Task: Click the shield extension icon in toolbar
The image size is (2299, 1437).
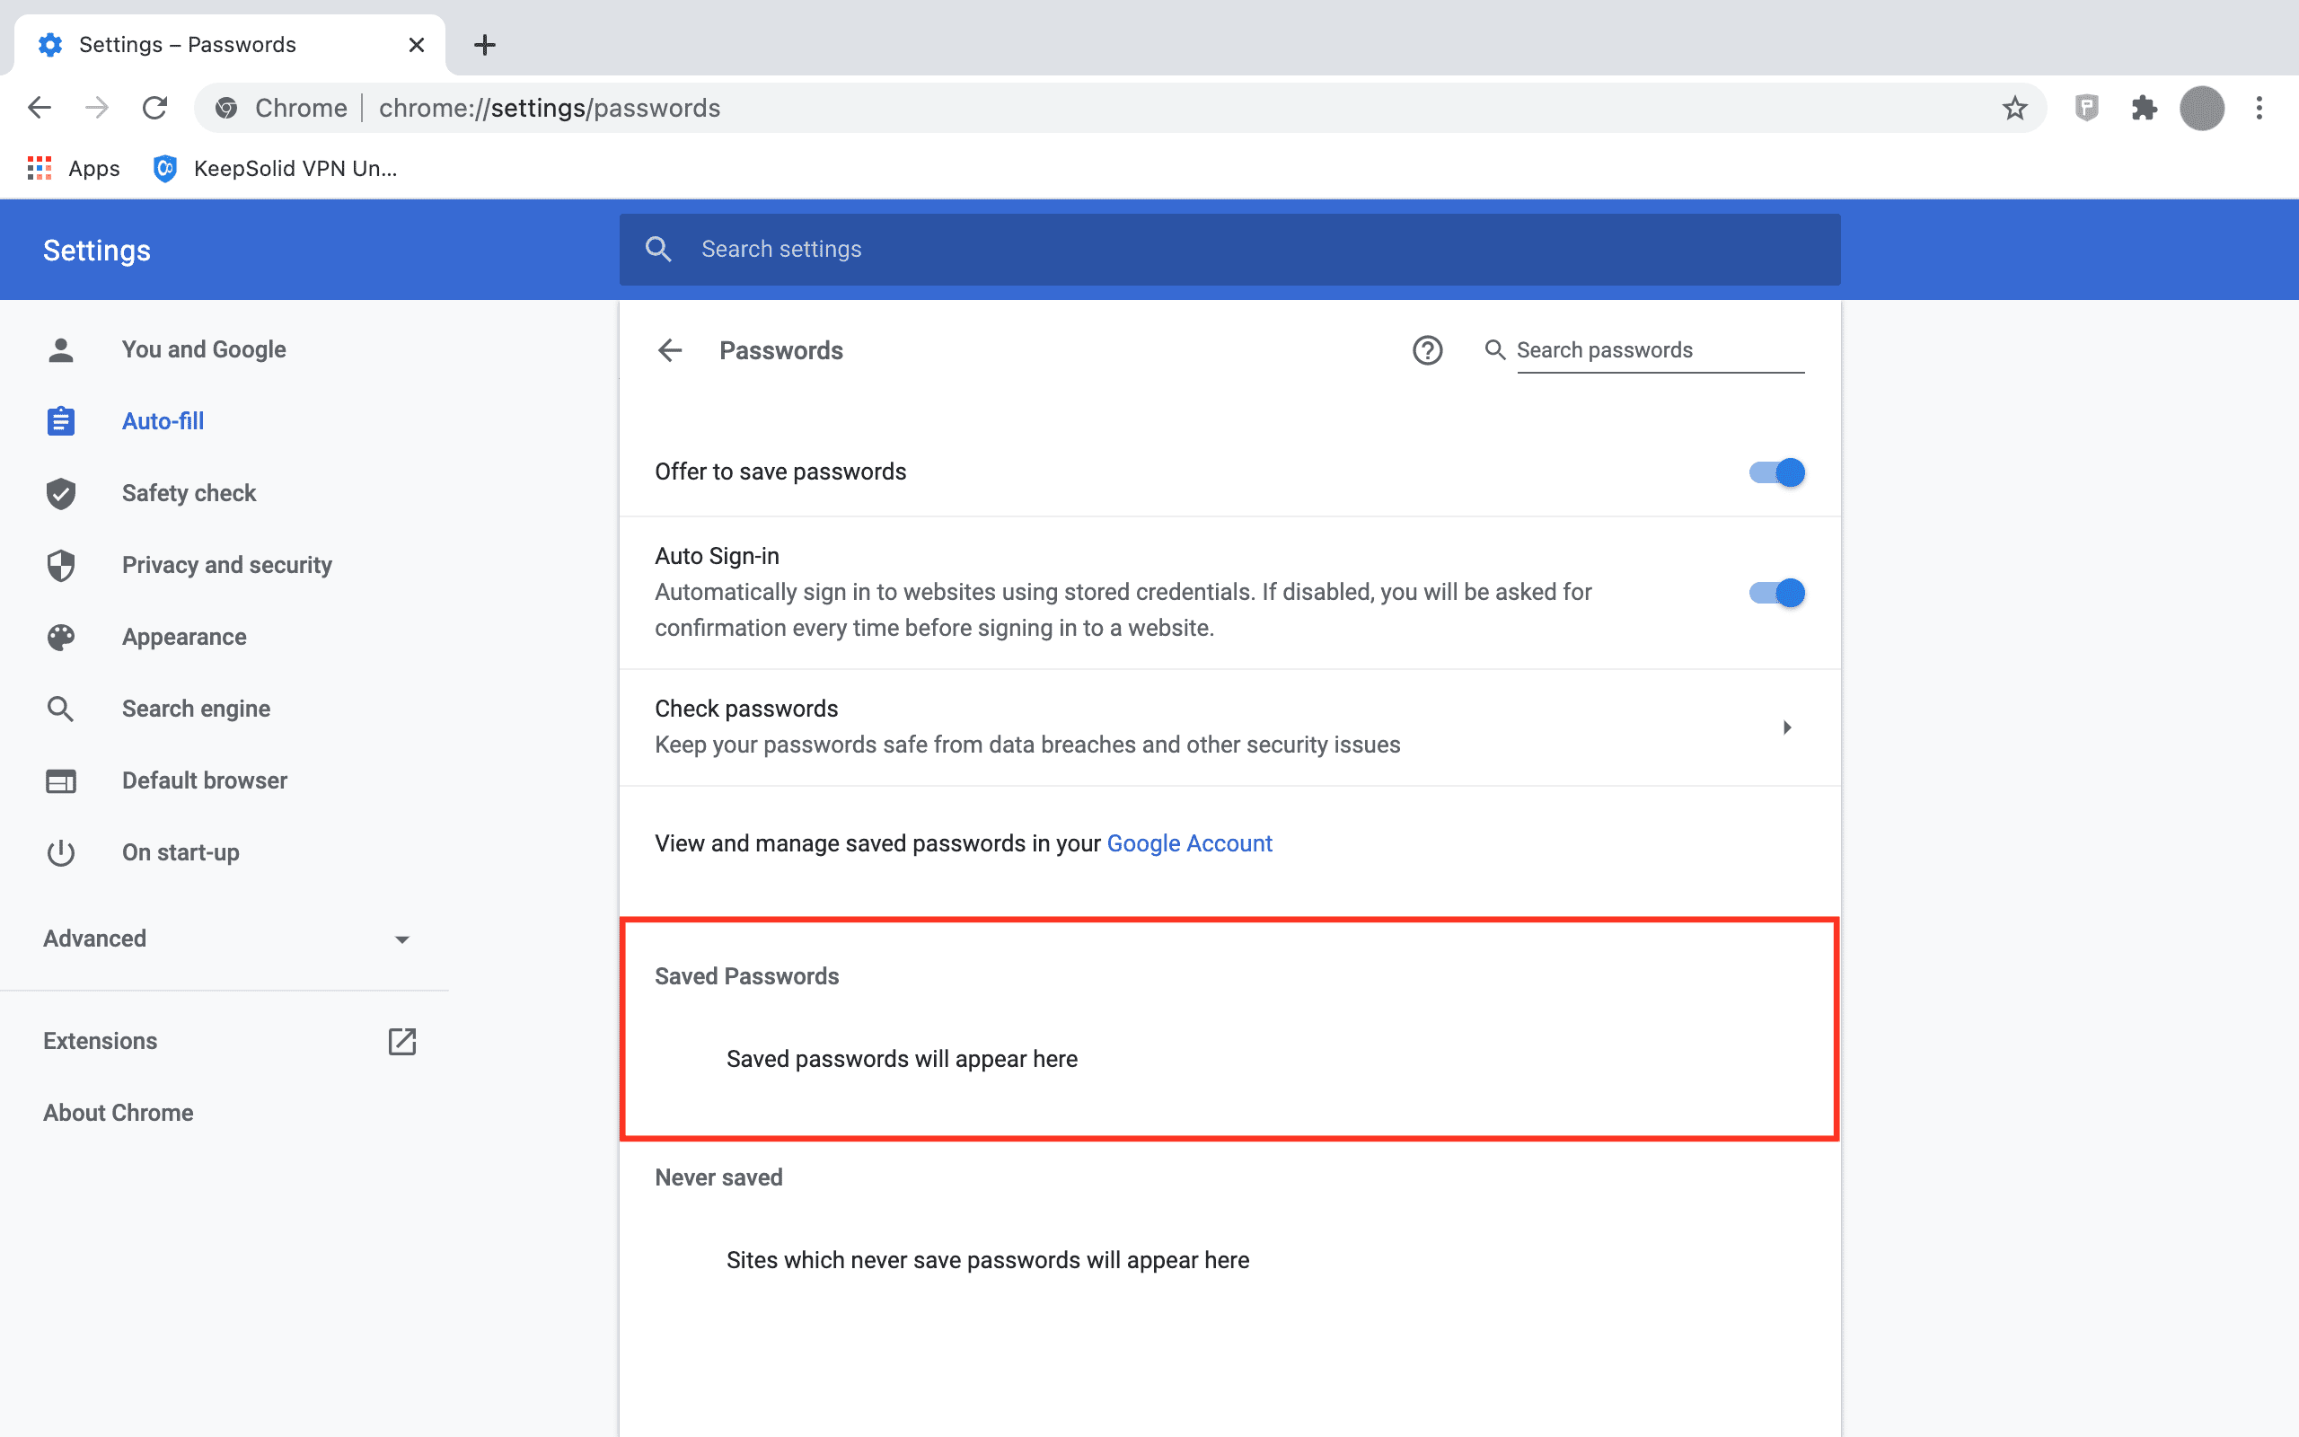Action: coord(2086,109)
